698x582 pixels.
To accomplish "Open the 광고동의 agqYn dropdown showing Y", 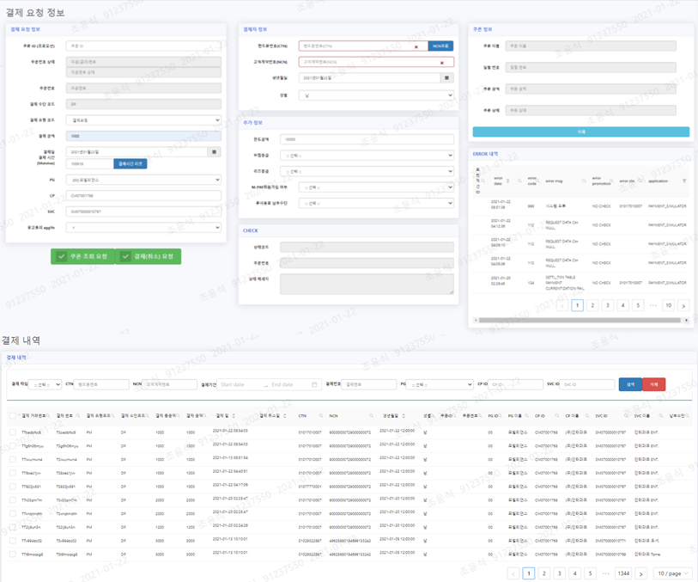I will tap(143, 228).
